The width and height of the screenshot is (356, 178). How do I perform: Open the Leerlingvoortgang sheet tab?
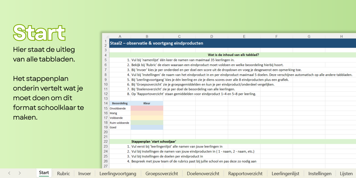118,174
